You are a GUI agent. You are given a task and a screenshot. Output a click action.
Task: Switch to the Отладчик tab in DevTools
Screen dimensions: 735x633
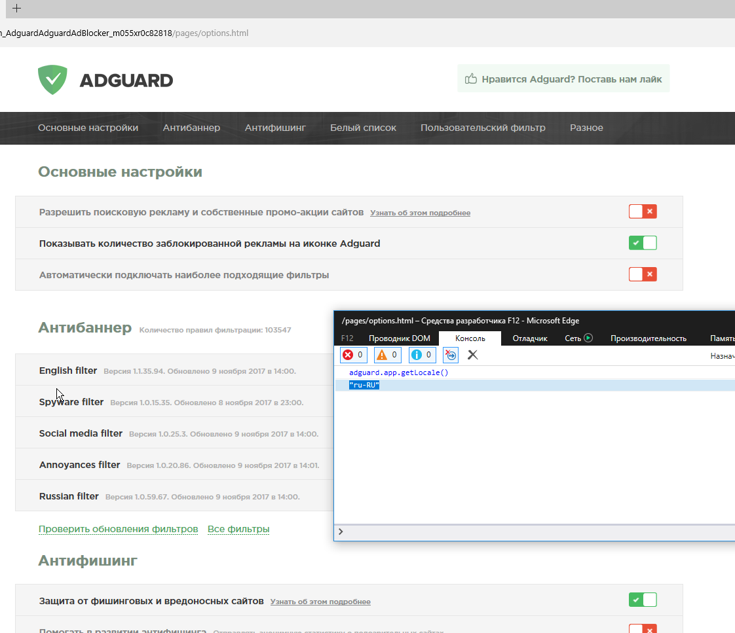coord(529,338)
